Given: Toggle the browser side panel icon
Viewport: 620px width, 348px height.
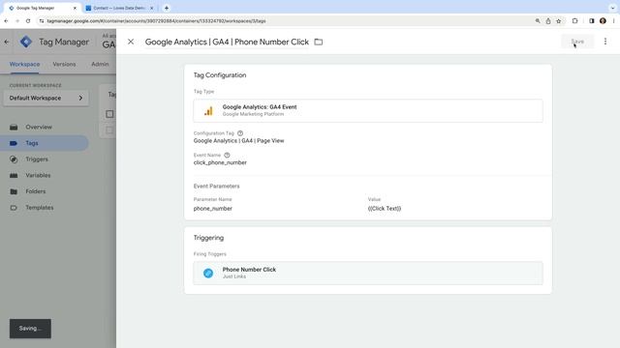Looking at the screenshot, I should [x=592, y=21].
